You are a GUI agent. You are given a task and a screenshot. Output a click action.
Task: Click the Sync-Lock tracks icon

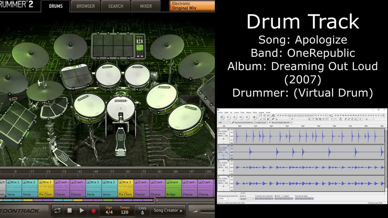pos(340,119)
